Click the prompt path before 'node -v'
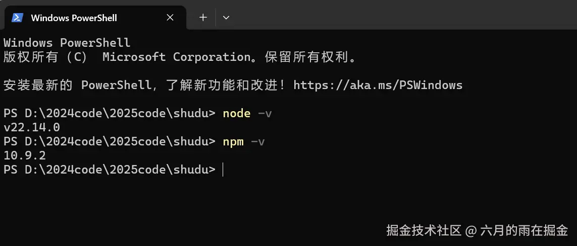Viewport: 577px width, 246px height. [109, 113]
